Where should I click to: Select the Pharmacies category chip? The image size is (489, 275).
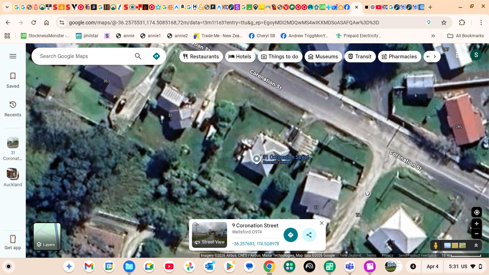(x=399, y=57)
